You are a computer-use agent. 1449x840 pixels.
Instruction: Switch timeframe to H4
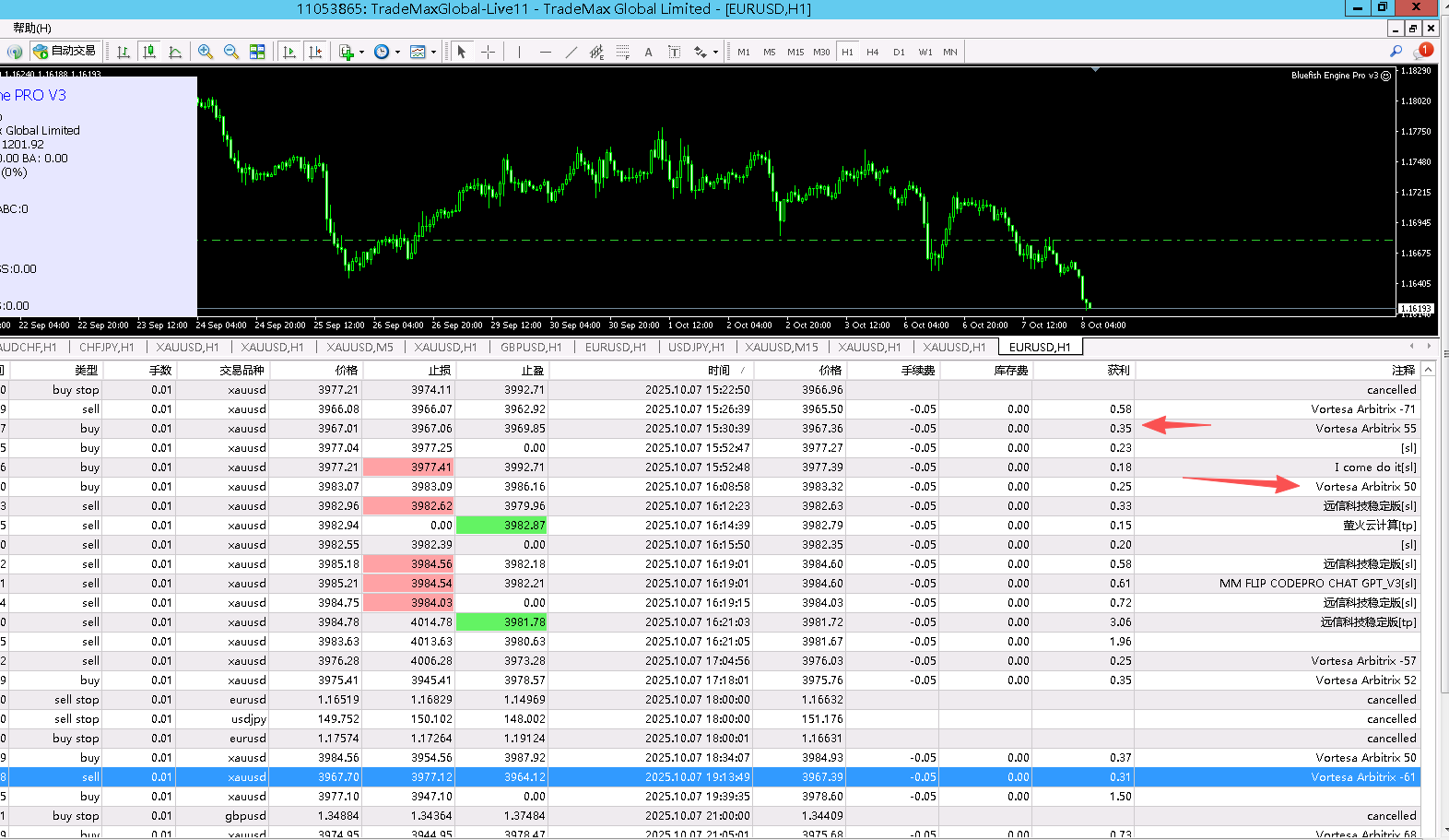872,53
